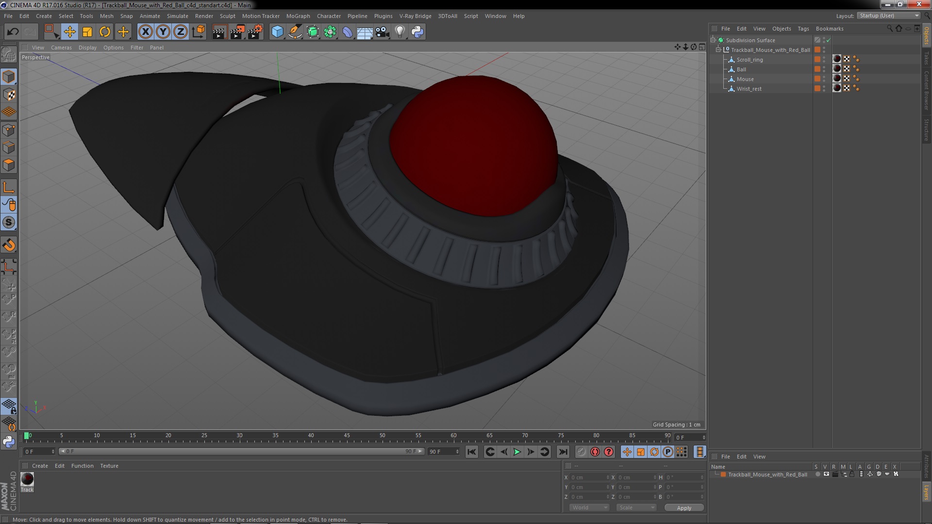Toggle the coordinate system icon

(x=199, y=32)
